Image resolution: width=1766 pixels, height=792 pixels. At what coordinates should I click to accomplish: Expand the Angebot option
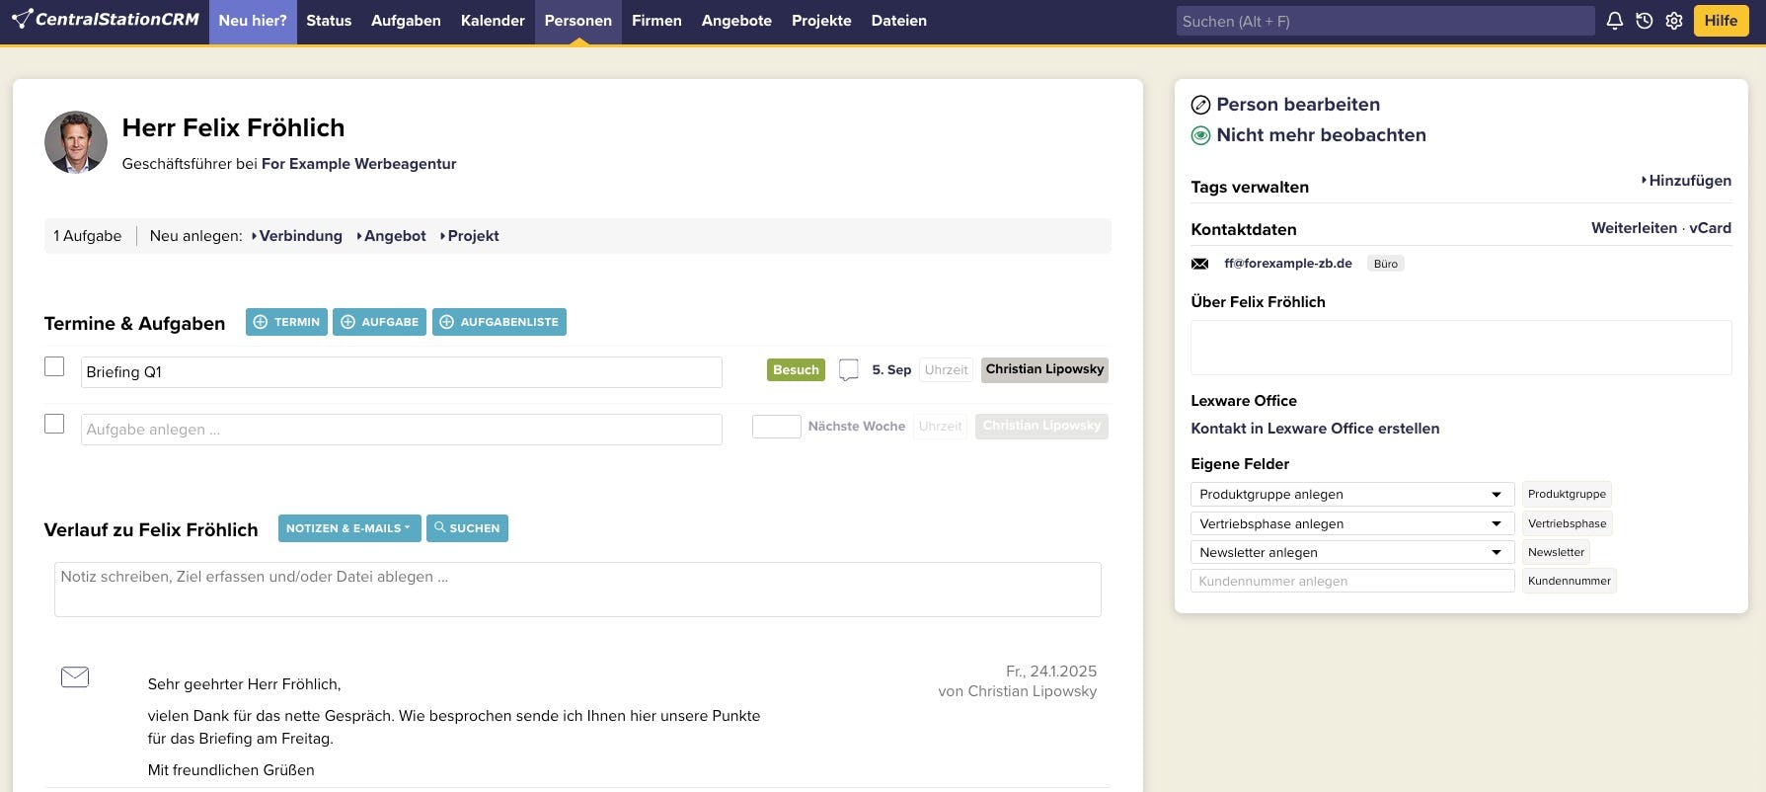point(391,236)
